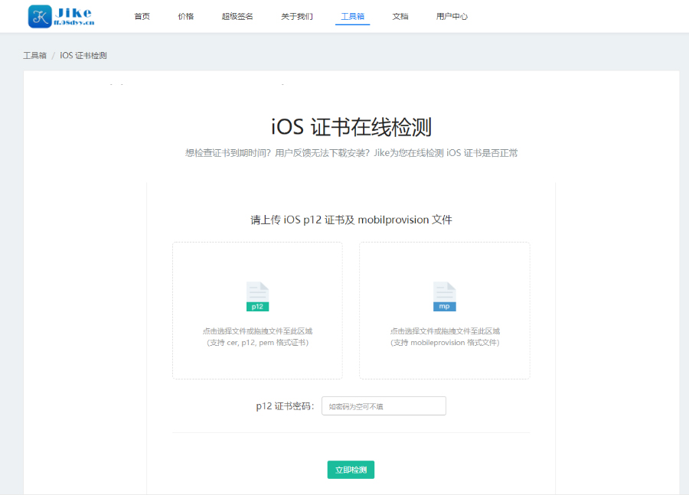Open the 首页 nav item
Viewport: 689px width, 495px height.
(x=142, y=17)
